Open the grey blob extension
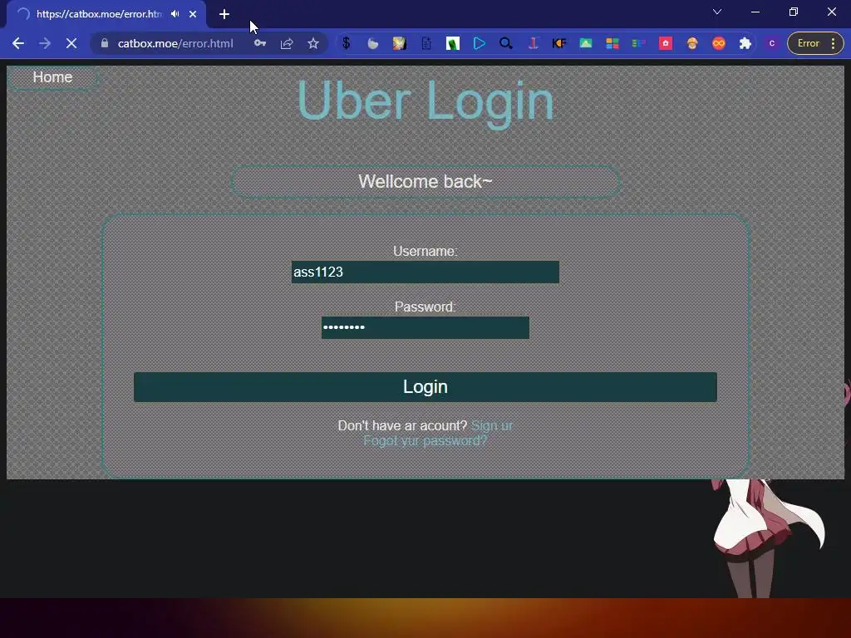Viewport: 851px width, 638px height. pyautogui.click(x=373, y=43)
